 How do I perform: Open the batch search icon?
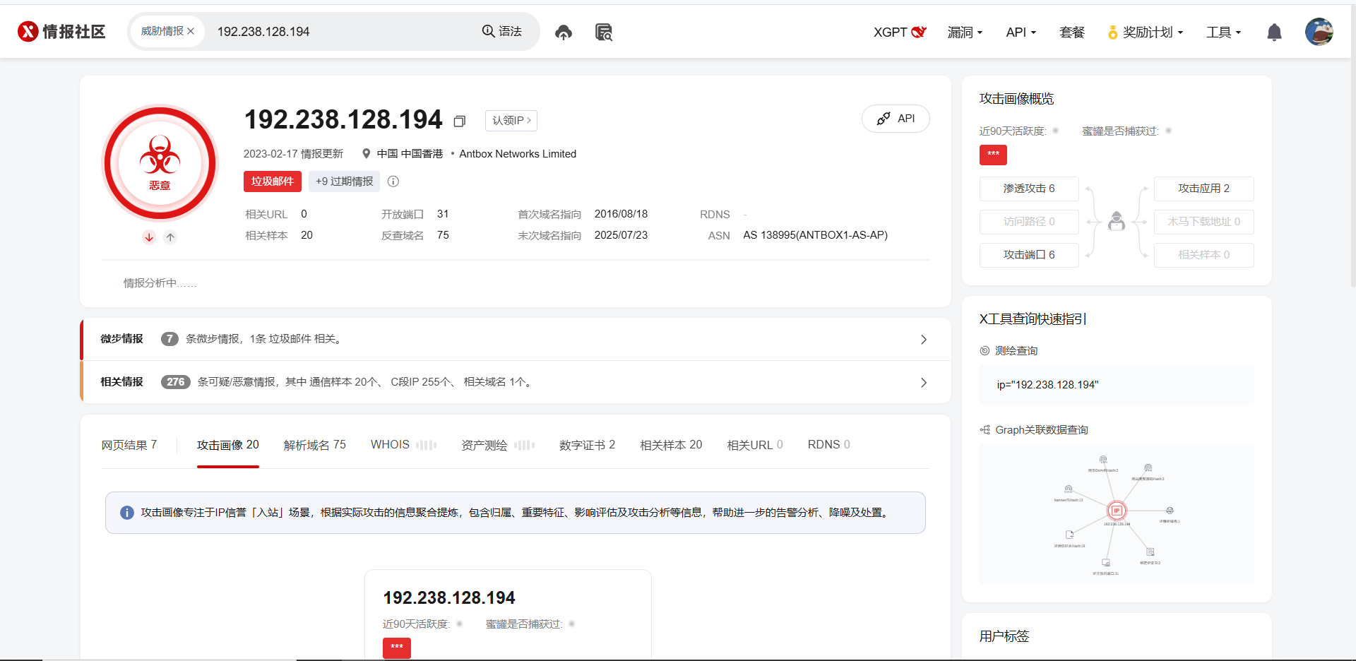tap(603, 32)
